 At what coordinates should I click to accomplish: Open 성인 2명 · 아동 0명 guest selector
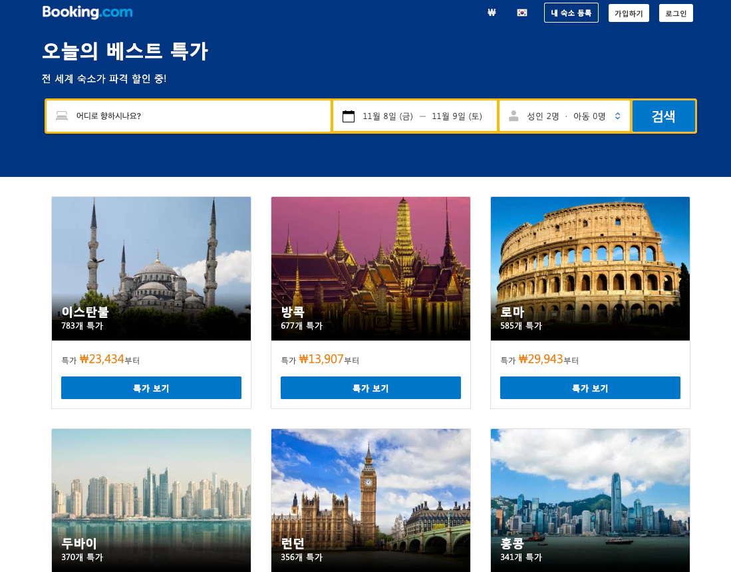tap(565, 116)
